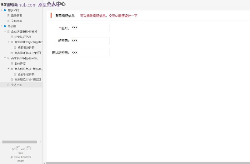Click the page icon beside 登录界面
Screen dimensions: 250x164
point(8,15)
